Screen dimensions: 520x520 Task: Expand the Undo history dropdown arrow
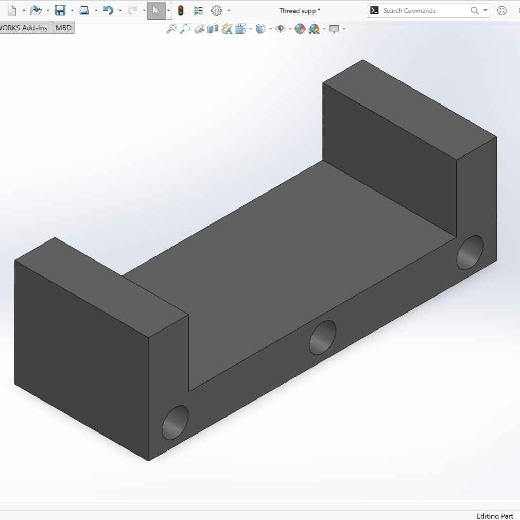120,11
